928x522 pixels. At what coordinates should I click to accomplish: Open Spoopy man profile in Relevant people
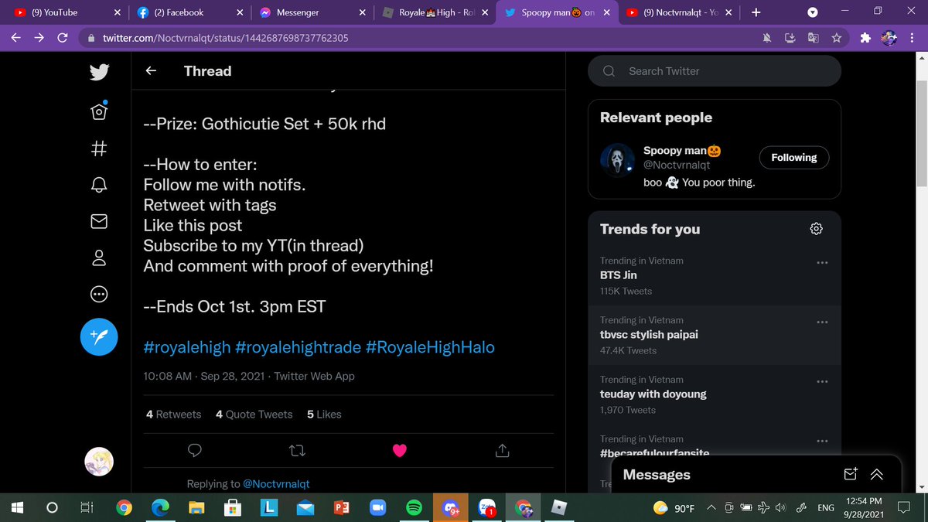coord(683,151)
